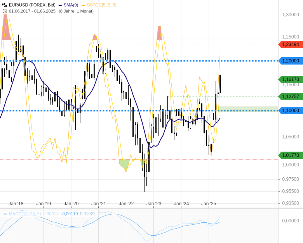Click the green 1,01770 price label
The height and width of the screenshot is (243, 303).
pos(291,155)
